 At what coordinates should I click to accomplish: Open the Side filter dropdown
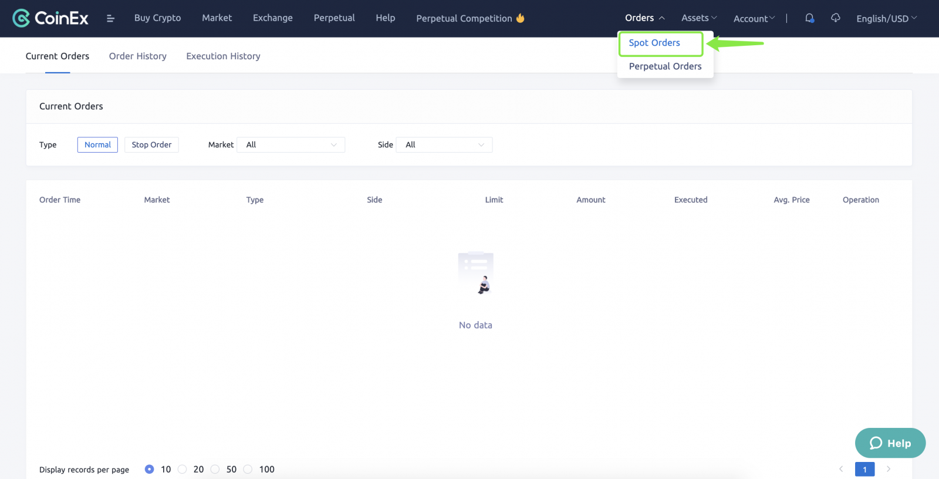tap(444, 145)
